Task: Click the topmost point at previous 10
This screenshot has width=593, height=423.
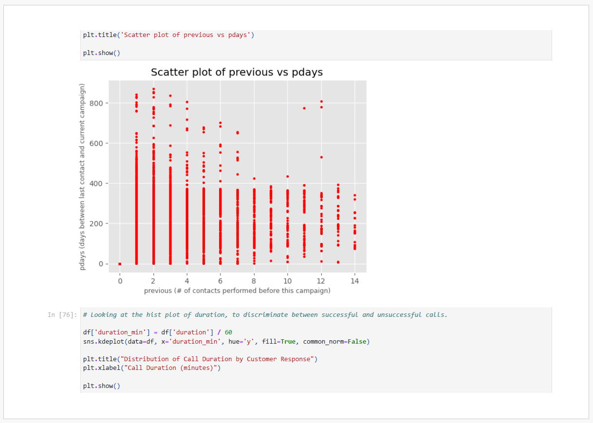Action: tap(288, 176)
